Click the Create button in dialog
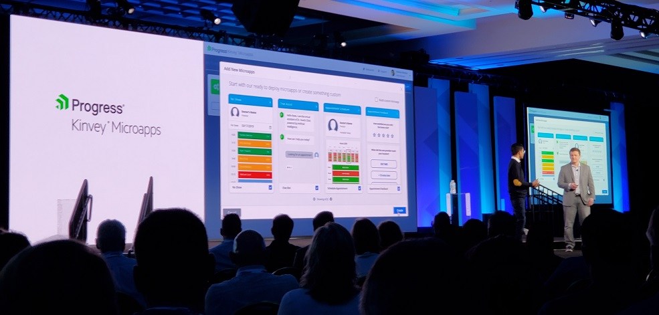The width and height of the screenshot is (659, 315). [399, 210]
